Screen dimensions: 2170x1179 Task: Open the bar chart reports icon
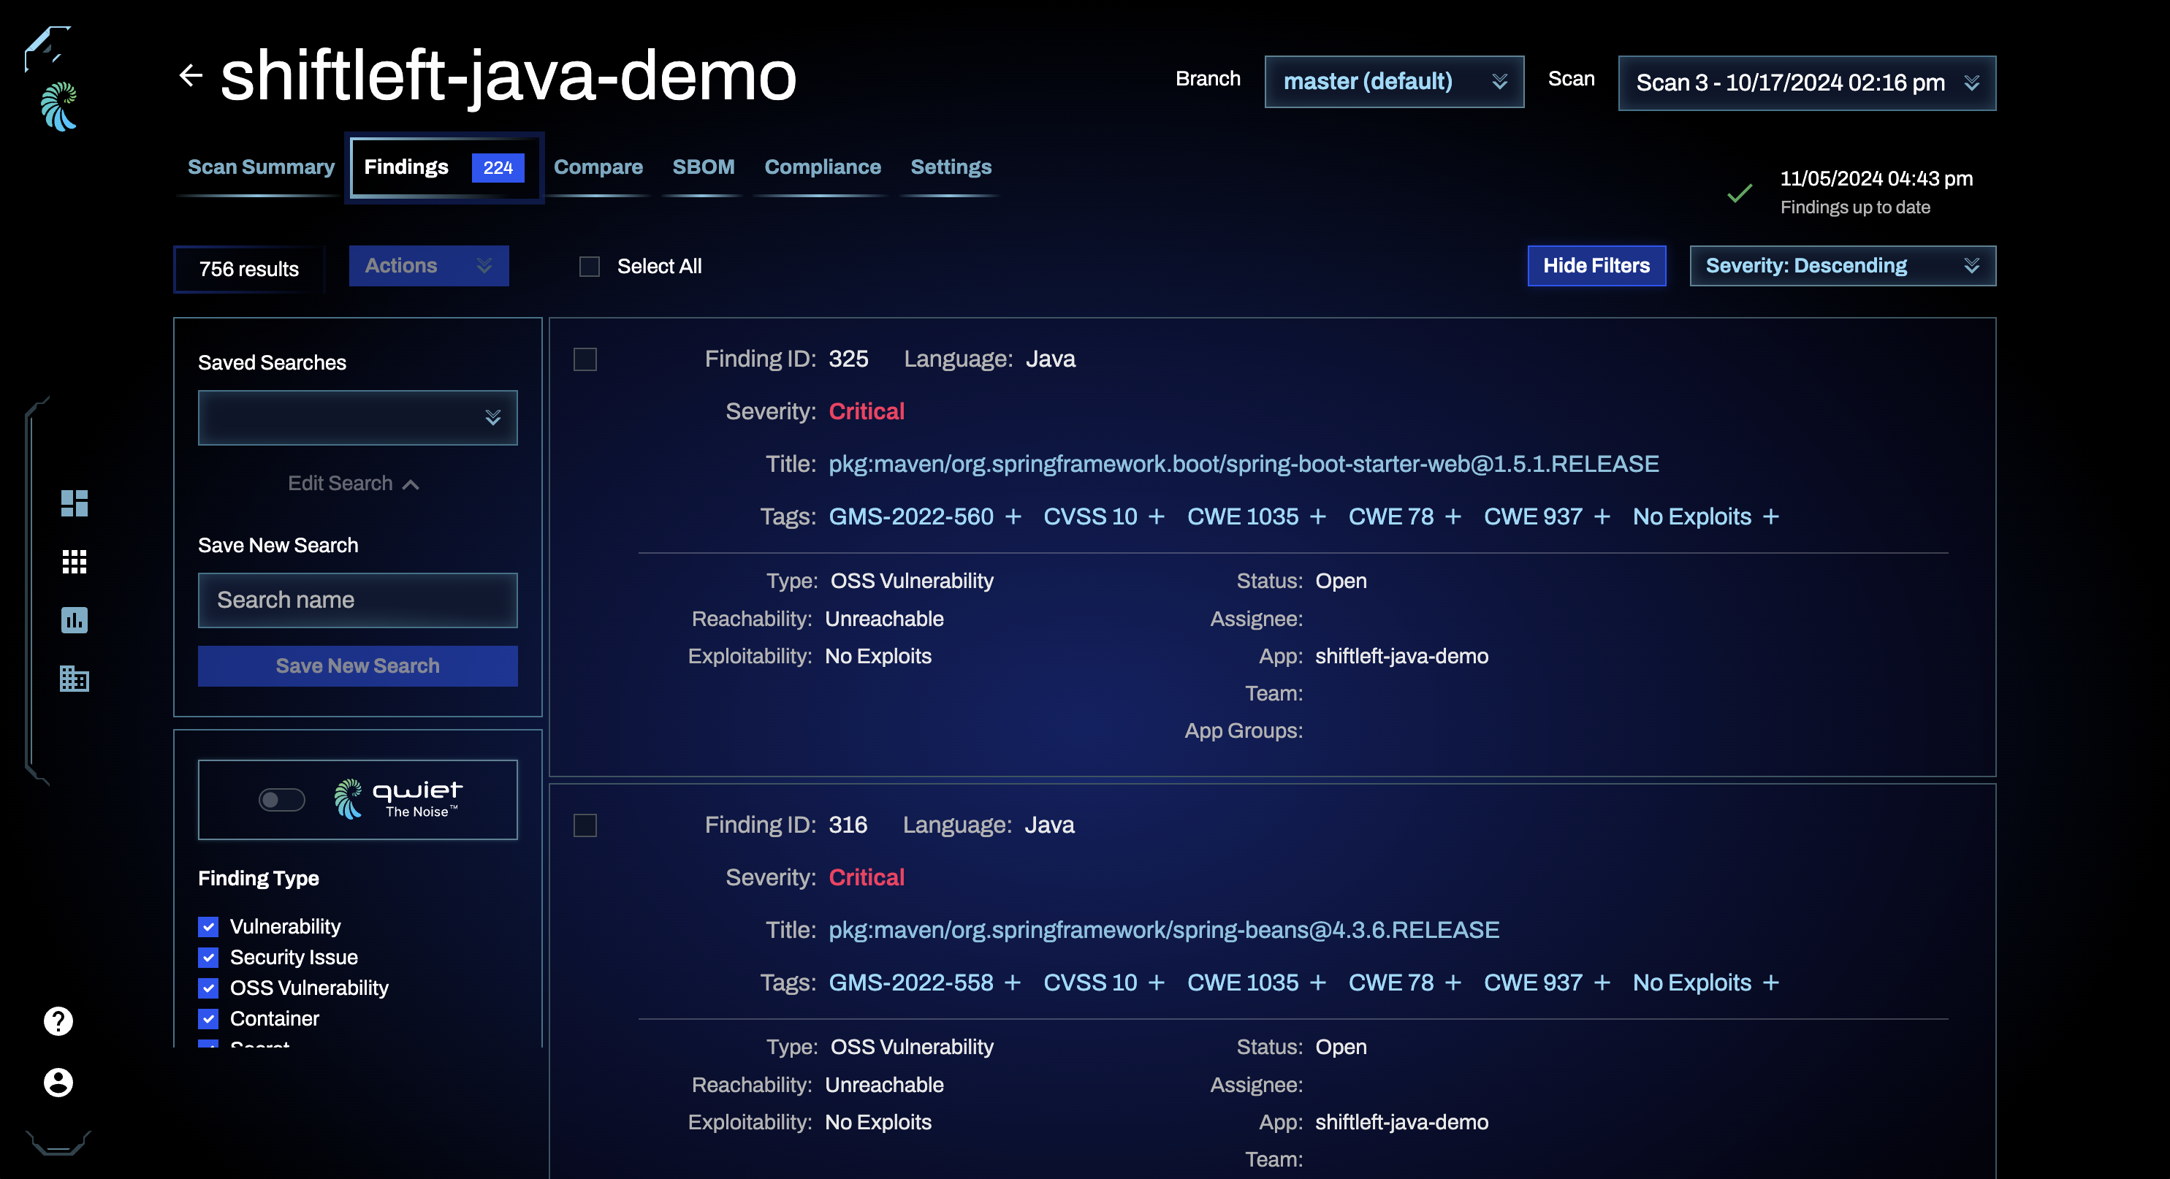[74, 620]
